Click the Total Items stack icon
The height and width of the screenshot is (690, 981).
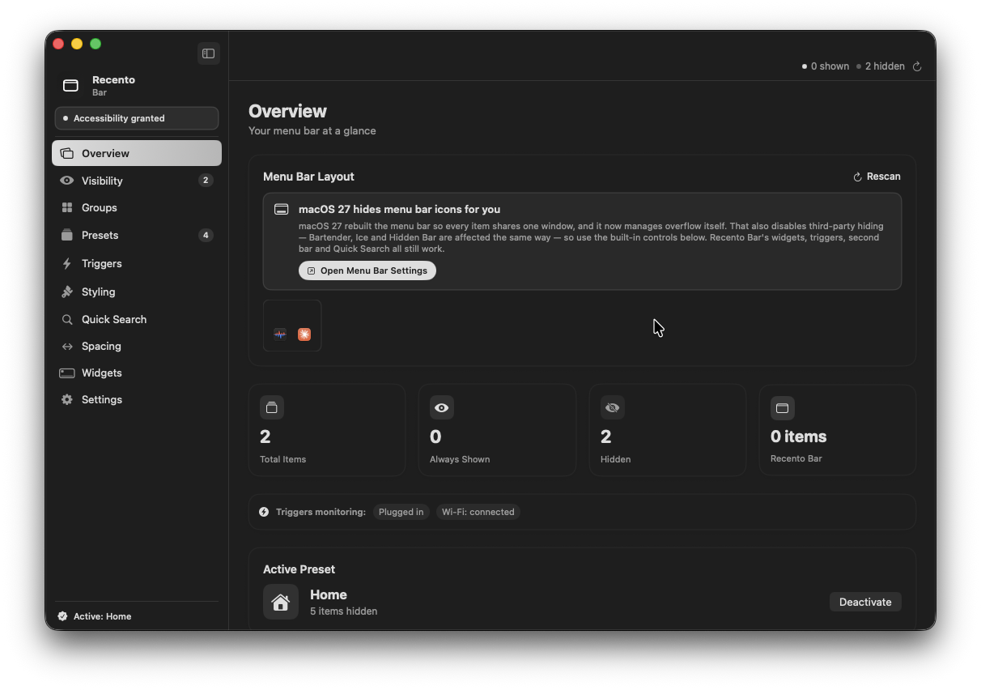click(272, 407)
